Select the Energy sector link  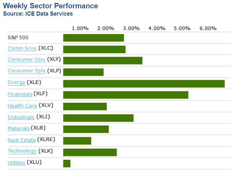[16, 82]
